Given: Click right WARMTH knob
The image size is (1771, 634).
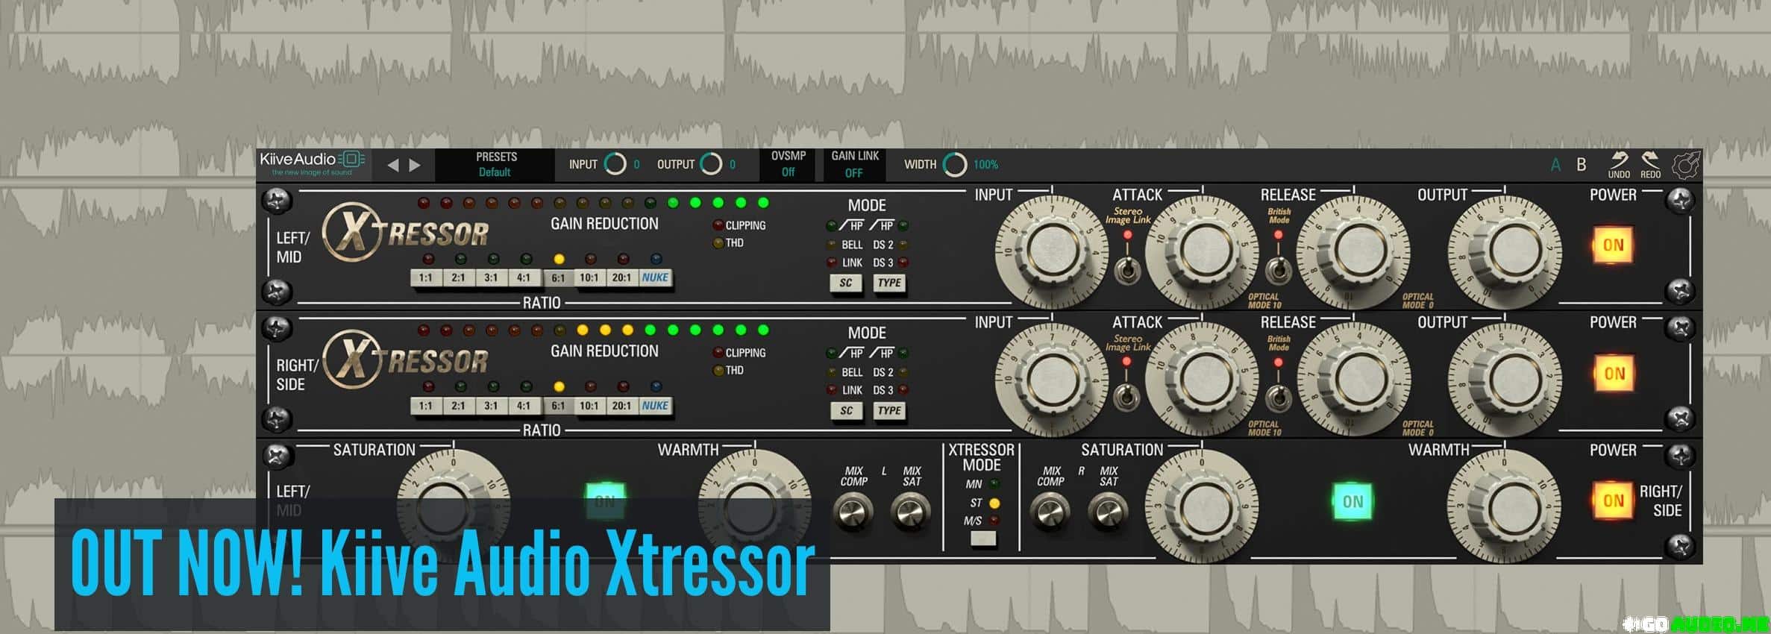Looking at the screenshot, I should [1505, 506].
